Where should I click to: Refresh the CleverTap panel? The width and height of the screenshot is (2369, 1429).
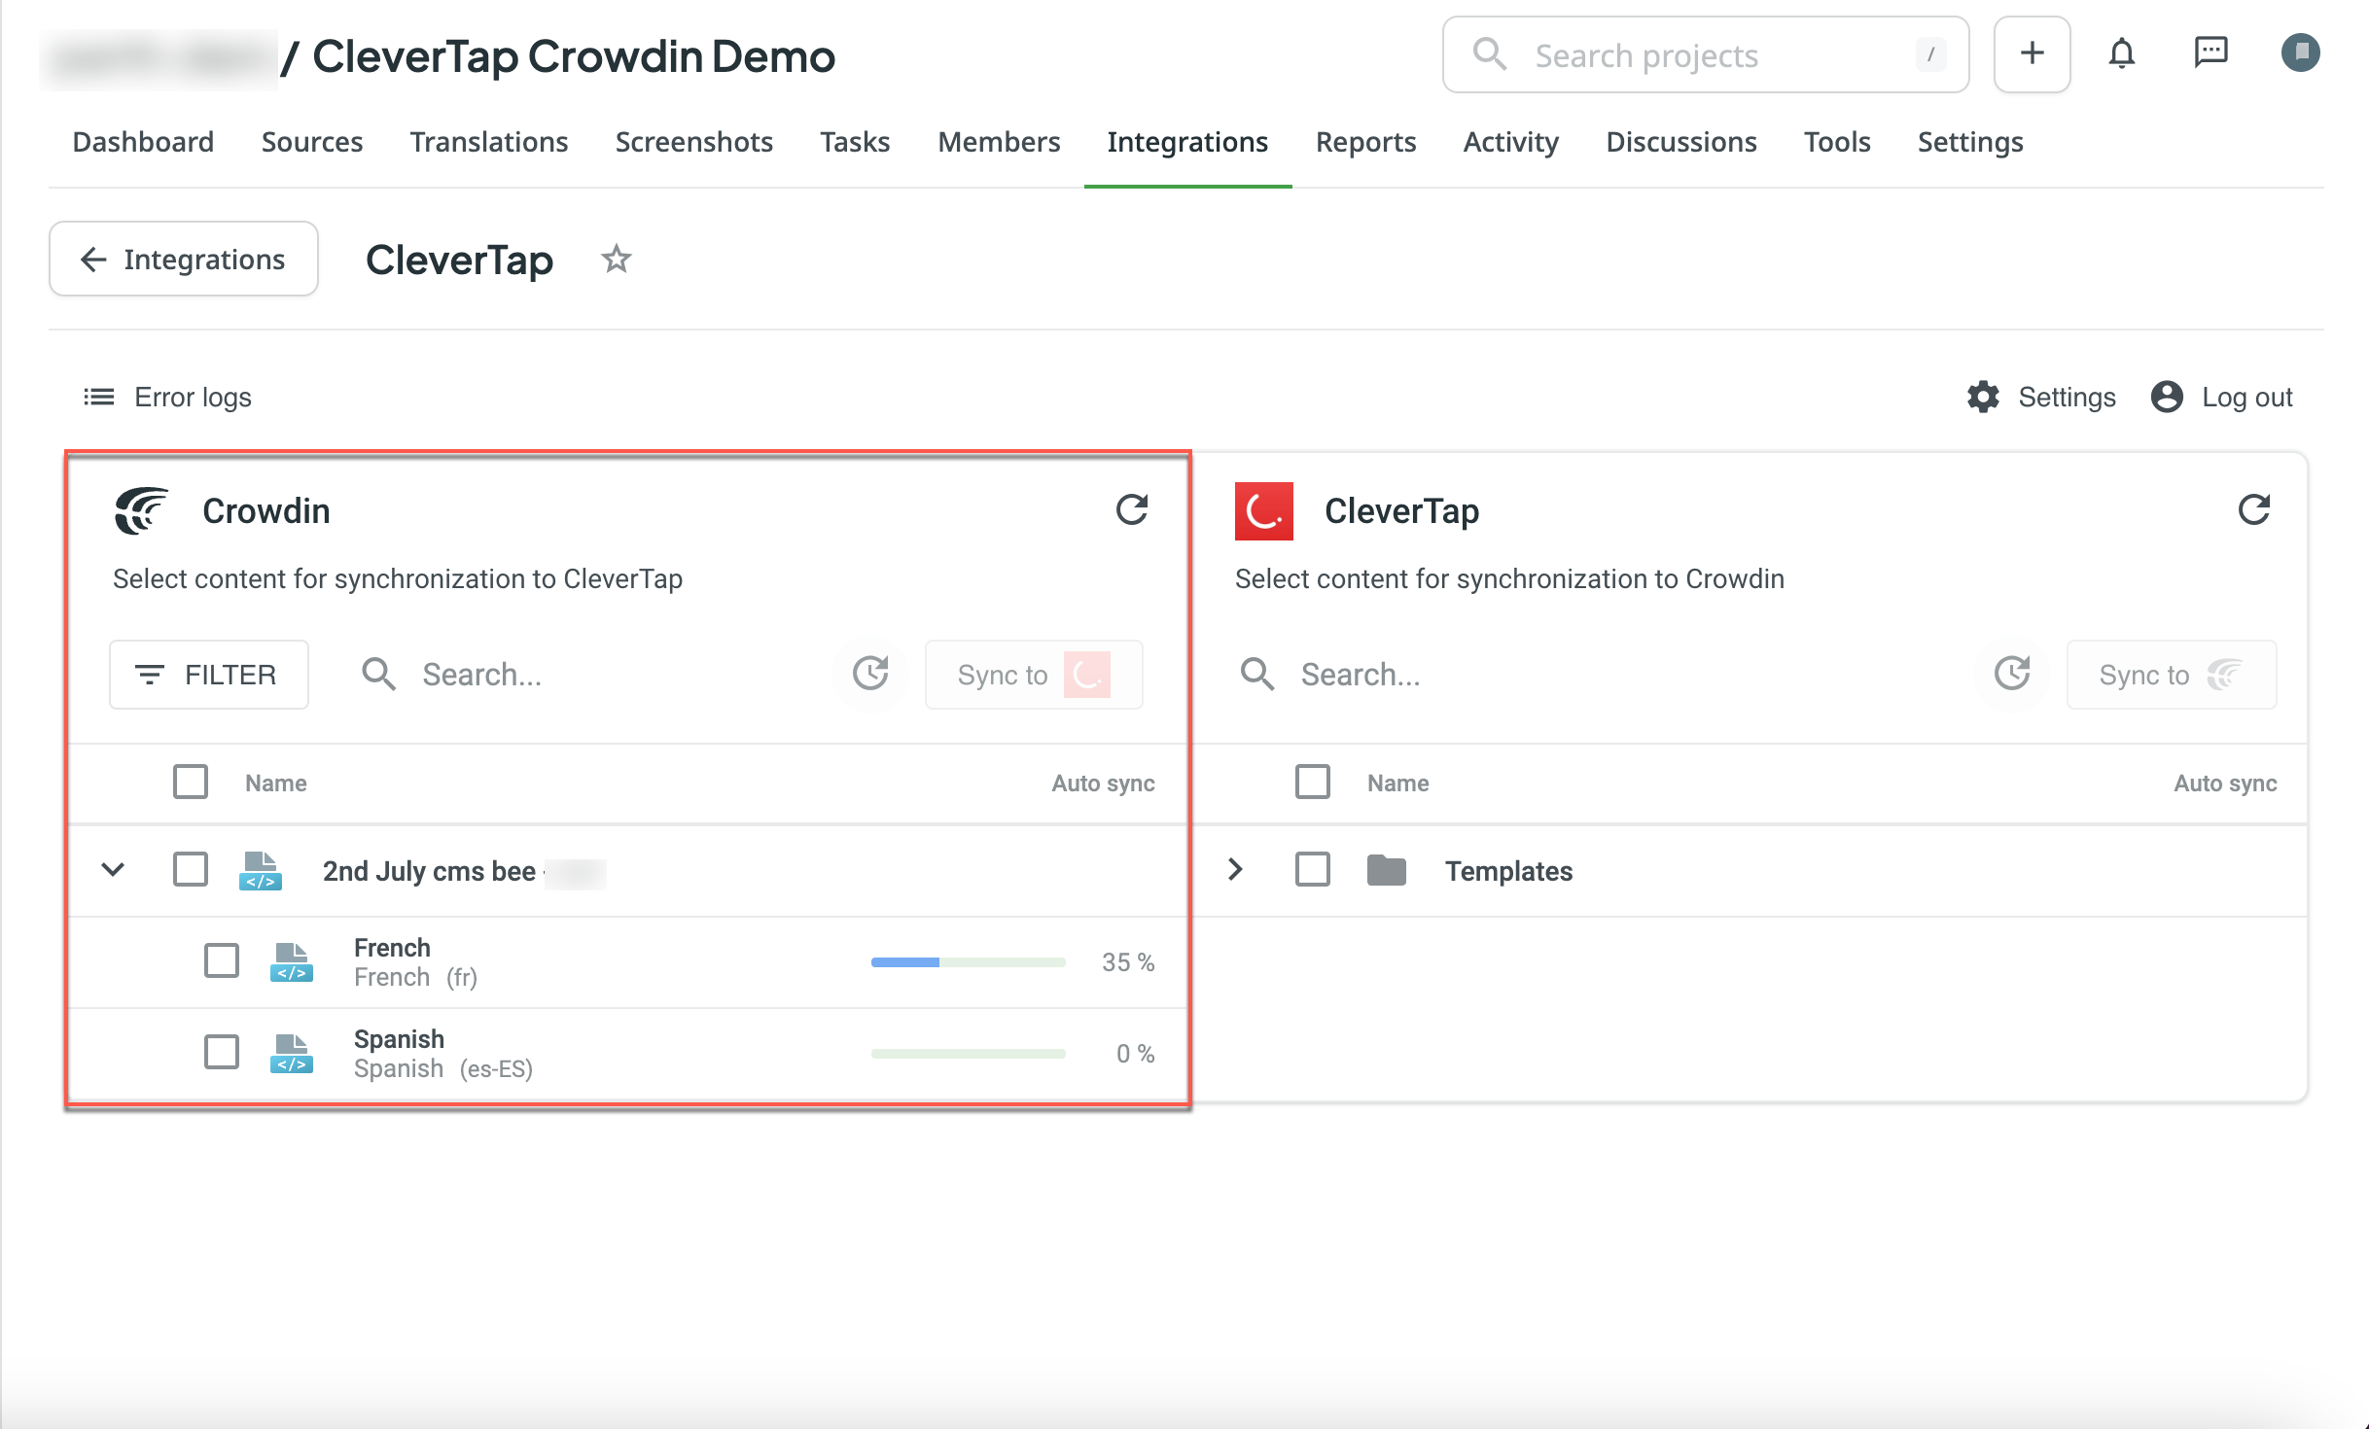[x=2254, y=510]
